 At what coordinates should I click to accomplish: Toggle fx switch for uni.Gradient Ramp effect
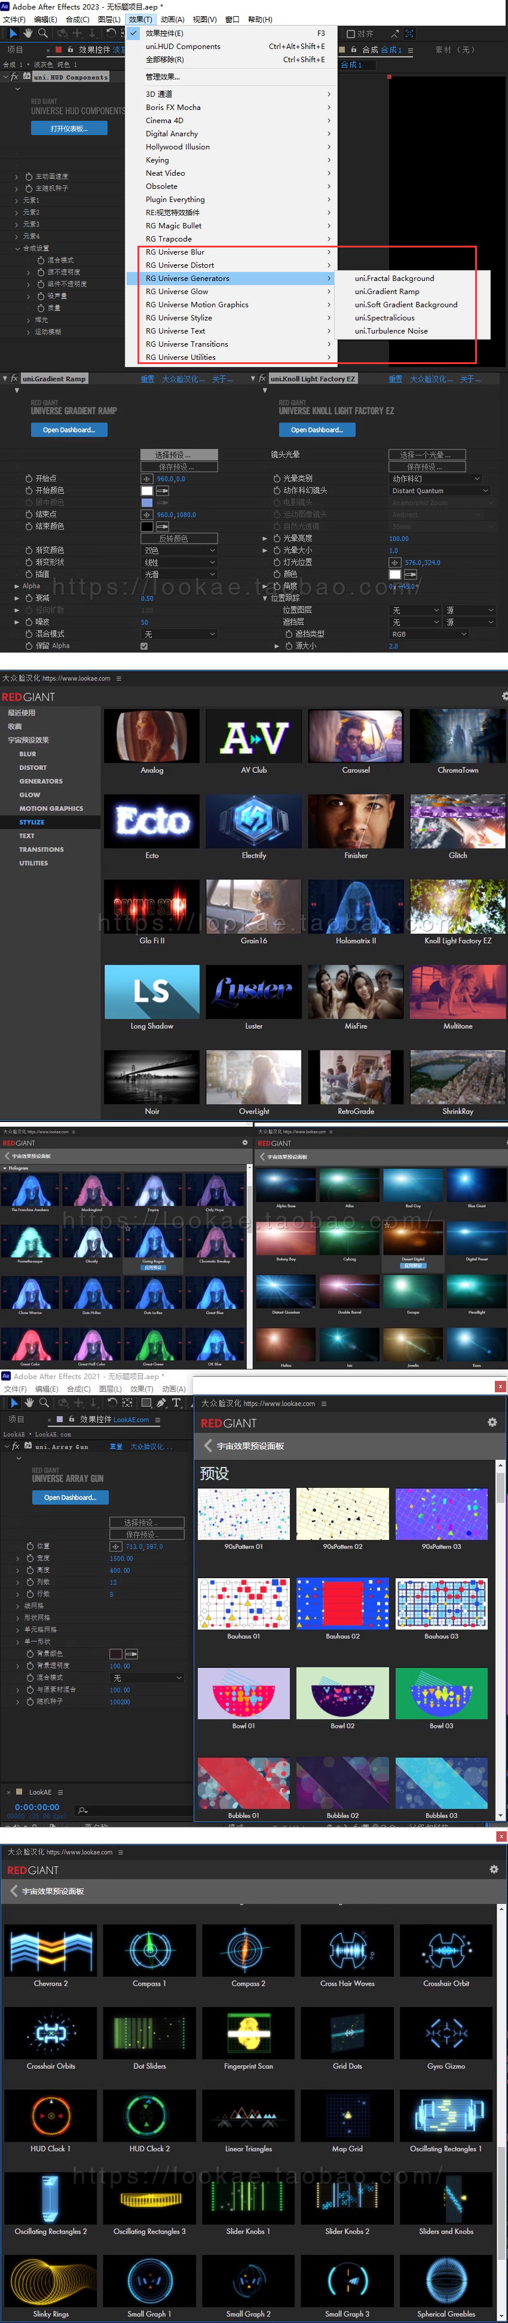pos(14,379)
